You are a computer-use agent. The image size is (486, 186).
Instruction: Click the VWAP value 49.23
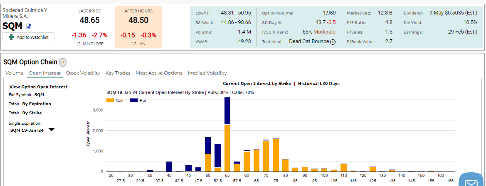pyautogui.click(x=244, y=41)
